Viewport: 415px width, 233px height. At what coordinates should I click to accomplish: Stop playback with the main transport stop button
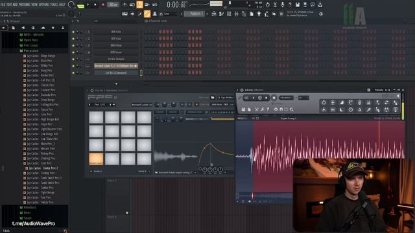point(95,5)
